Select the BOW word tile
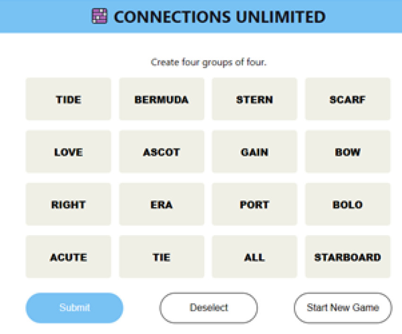Viewport: 402px width, 334px height. [x=348, y=152]
